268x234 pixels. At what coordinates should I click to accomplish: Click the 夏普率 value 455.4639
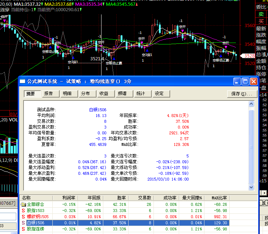pos(98,144)
